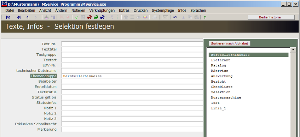Click the Bearbeiter input field
This screenshot has width=300, height=137.
(132, 82)
